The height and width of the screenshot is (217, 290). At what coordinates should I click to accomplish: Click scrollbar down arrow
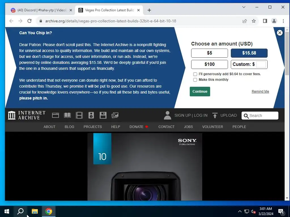287,198
